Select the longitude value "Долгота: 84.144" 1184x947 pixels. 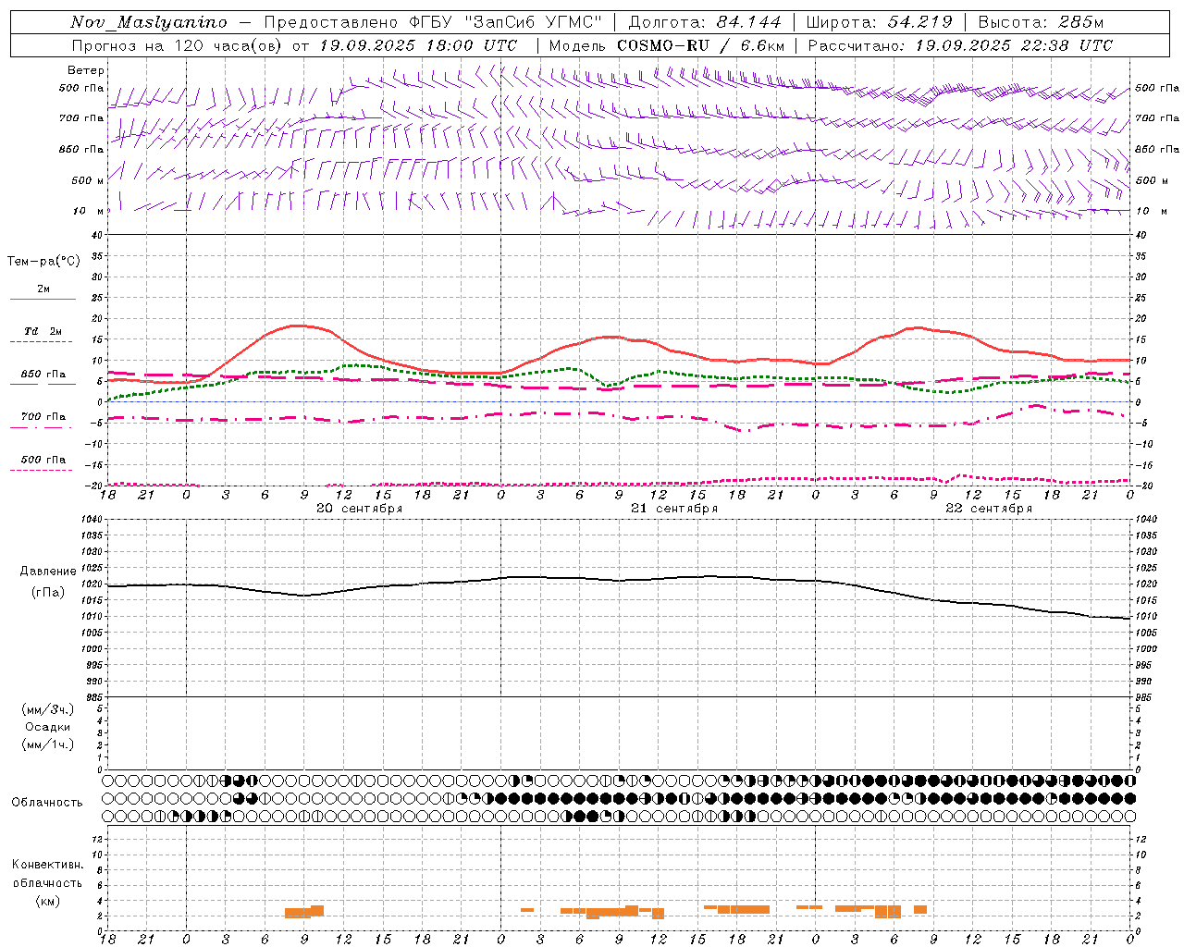(705, 22)
